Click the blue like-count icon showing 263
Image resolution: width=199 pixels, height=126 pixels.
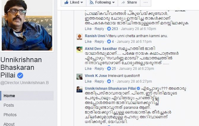(x=109, y=29)
